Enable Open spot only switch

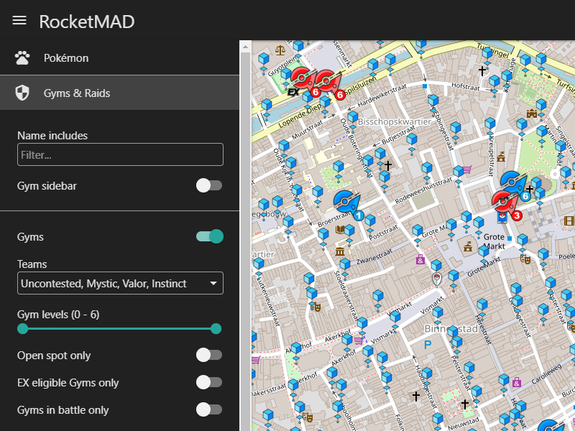click(209, 355)
